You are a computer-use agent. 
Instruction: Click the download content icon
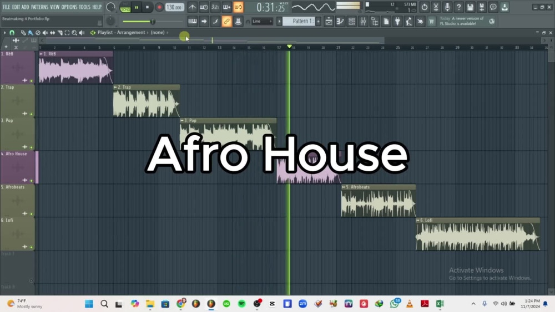click(x=504, y=7)
